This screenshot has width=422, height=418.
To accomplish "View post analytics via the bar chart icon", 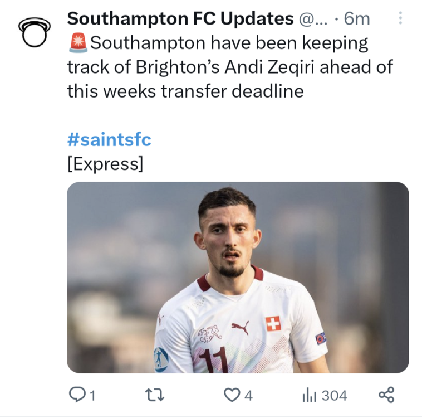I will (309, 395).
